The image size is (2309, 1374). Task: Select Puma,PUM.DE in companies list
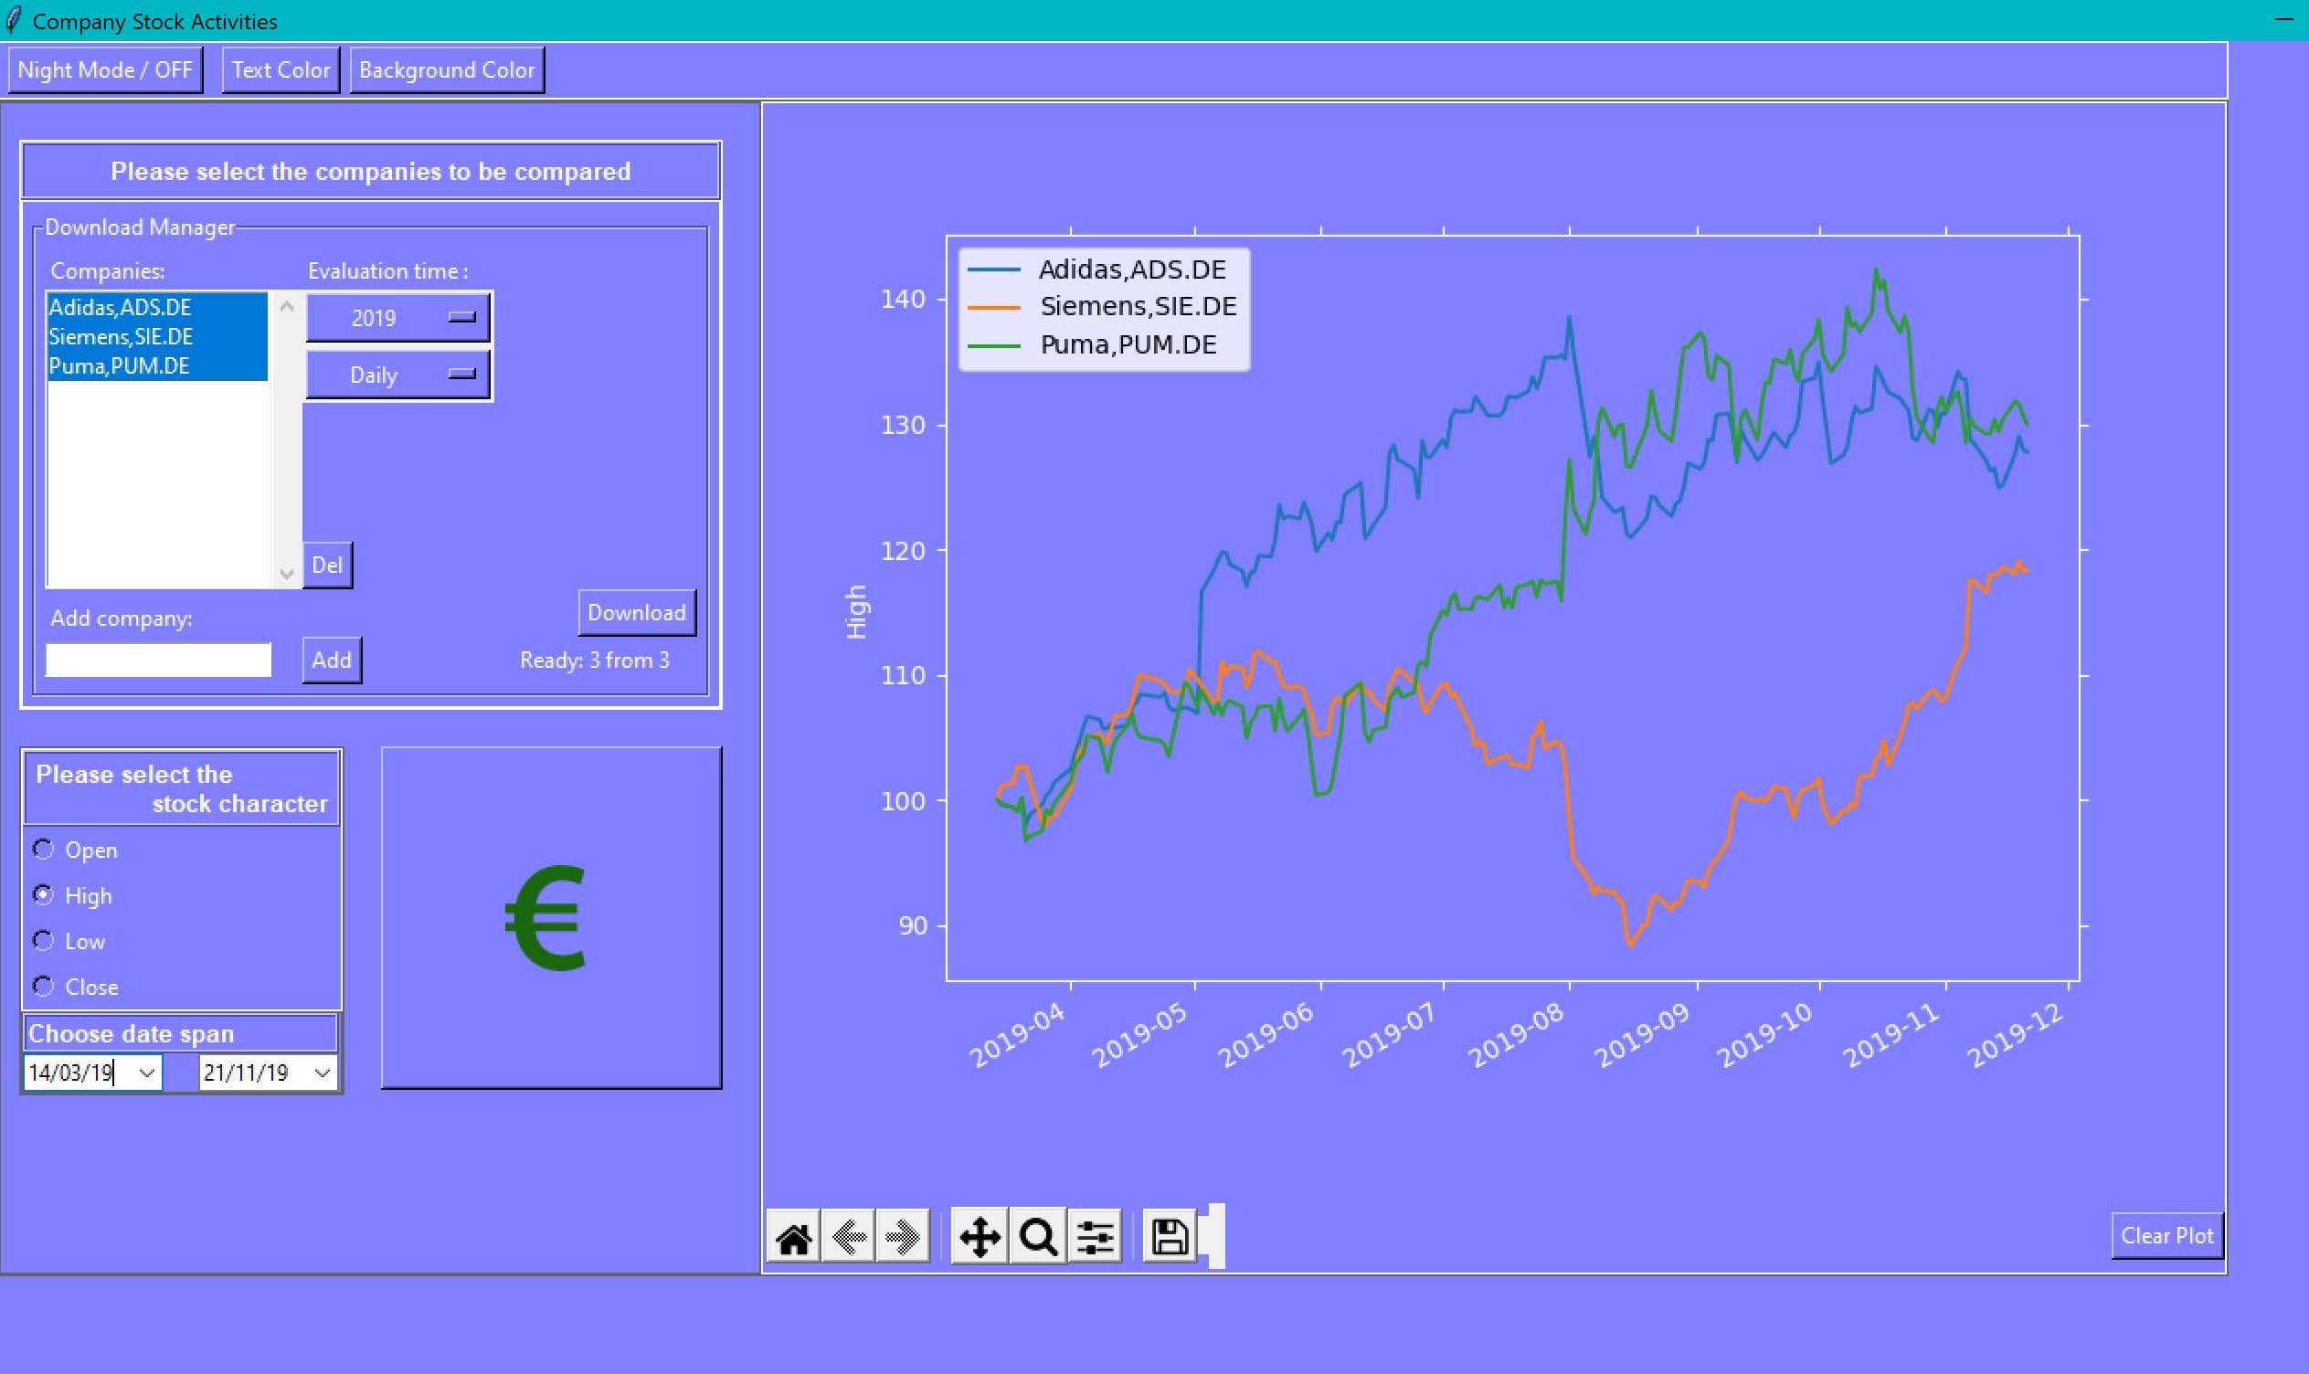tap(157, 365)
